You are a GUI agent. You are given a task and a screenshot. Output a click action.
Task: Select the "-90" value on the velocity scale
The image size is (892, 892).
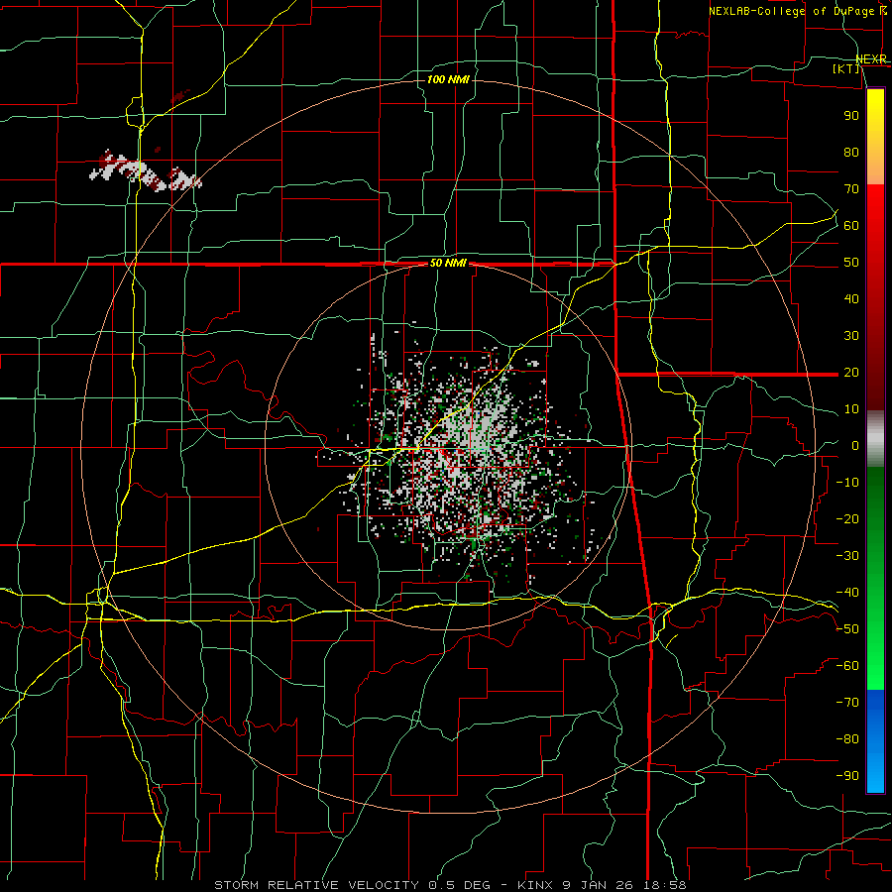847,776
